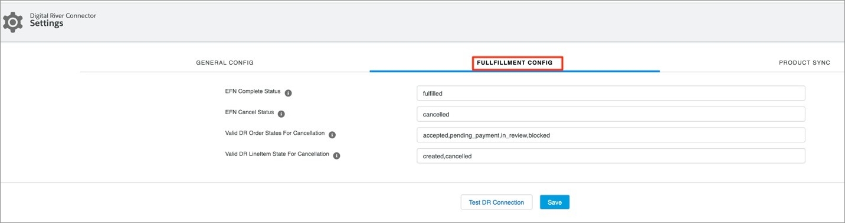Select the Fullfillment Config tab
The image size is (845, 223).
515,62
